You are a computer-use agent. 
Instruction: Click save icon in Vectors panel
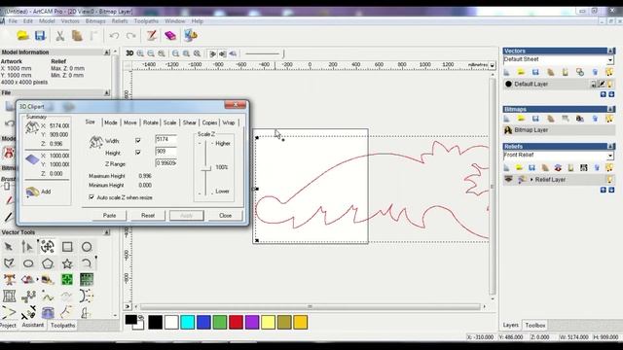click(535, 72)
